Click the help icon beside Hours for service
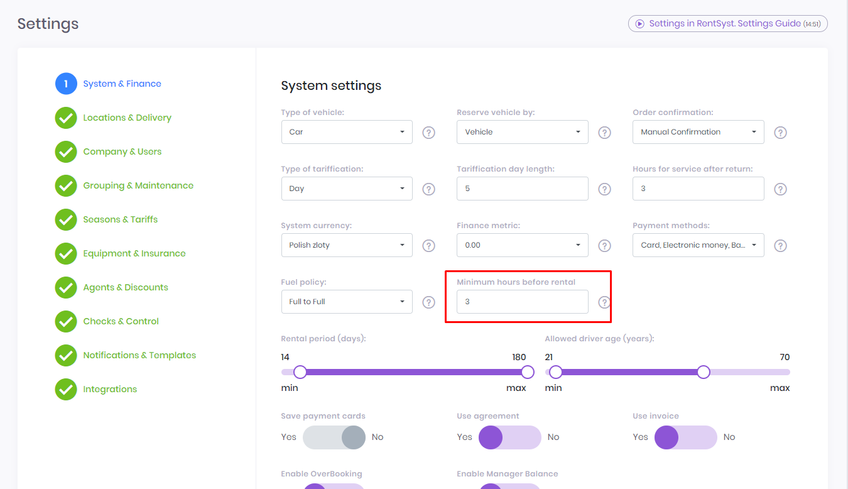Viewport: 848px width, 489px height. [780, 189]
